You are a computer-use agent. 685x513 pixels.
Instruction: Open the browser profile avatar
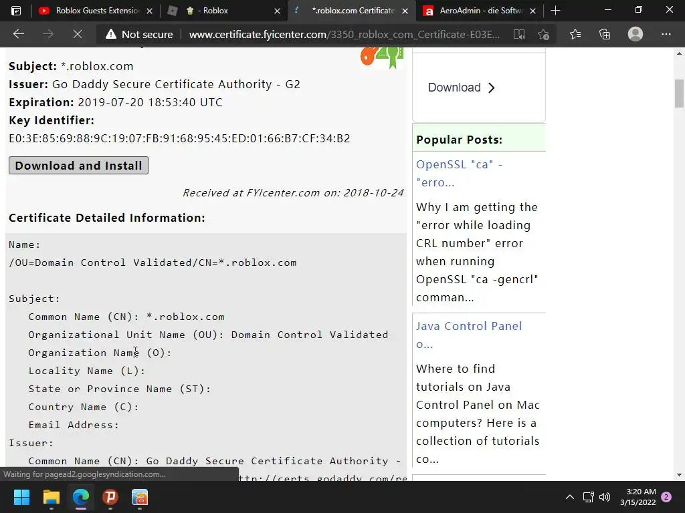point(635,34)
